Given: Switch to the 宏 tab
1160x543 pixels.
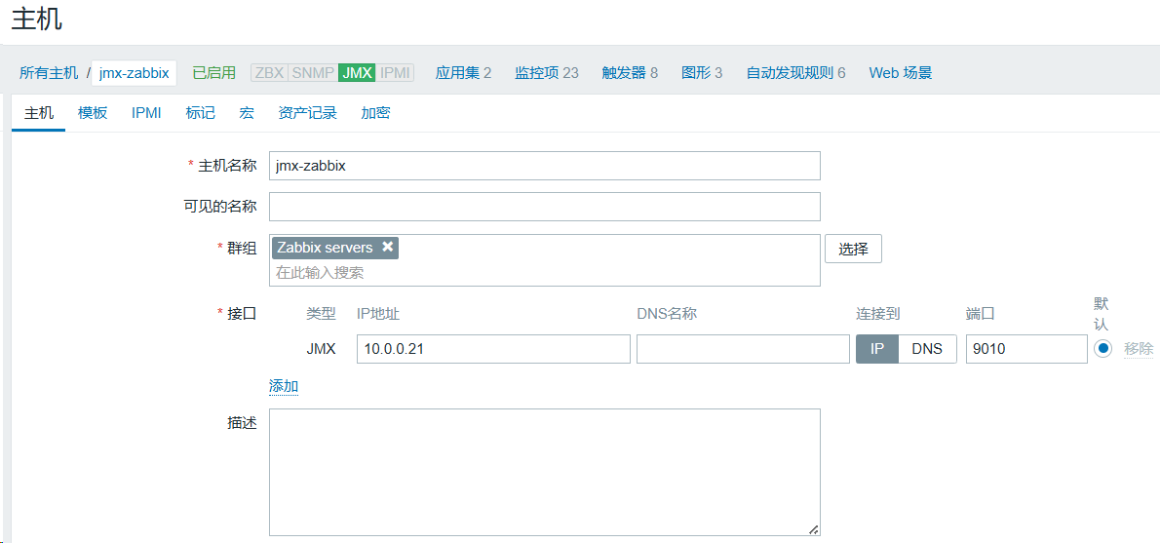Looking at the screenshot, I should tap(247, 113).
